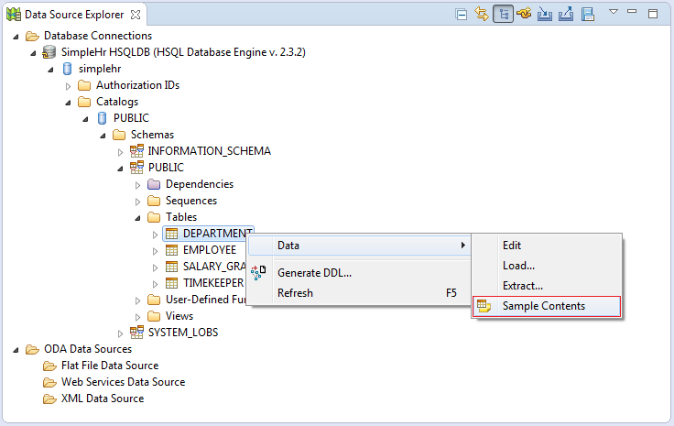Collapse the SimpleHr HSQLDB connection node
Viewport: 674px width, 426px height.
[33, 53]
